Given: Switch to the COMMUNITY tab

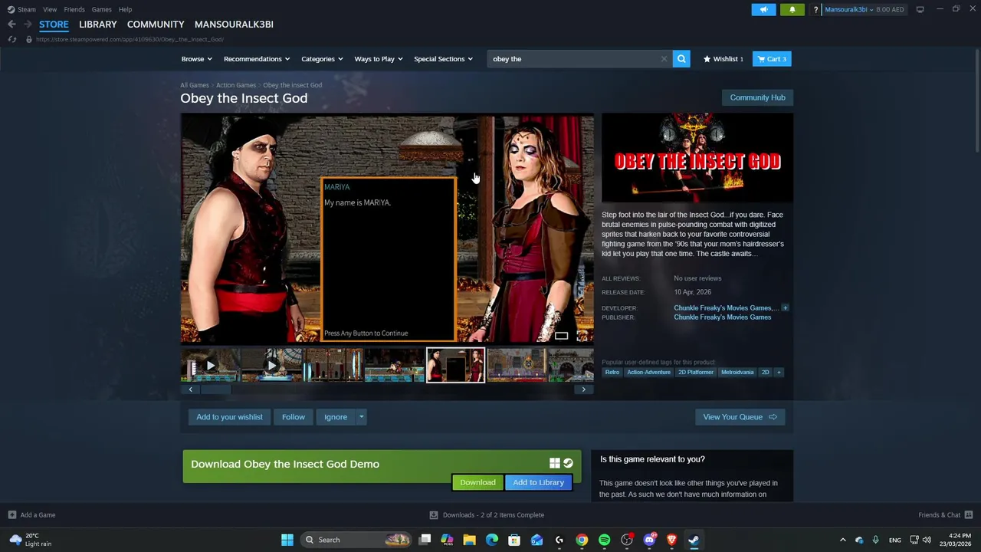Looking at the screenshot, I should [156, 25].
